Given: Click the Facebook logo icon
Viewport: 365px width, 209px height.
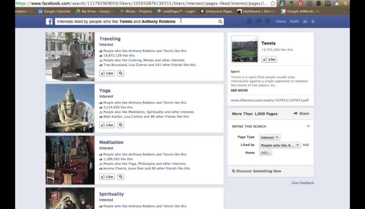Looking at the screenshot, I should point(49,21).
